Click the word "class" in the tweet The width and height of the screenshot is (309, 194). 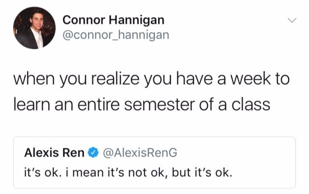[x=251, y=104]
